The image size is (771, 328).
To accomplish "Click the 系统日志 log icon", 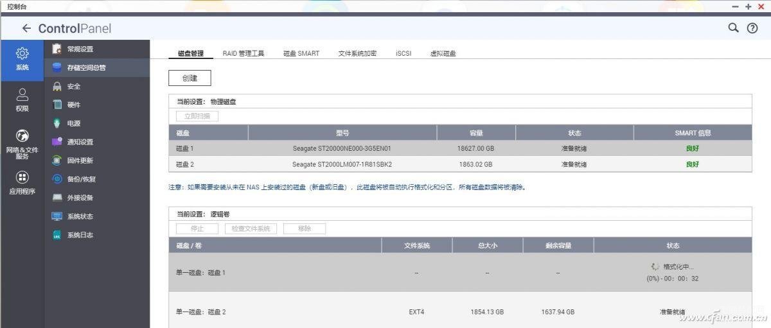I will pyautogui.click(x=57, y=235).
